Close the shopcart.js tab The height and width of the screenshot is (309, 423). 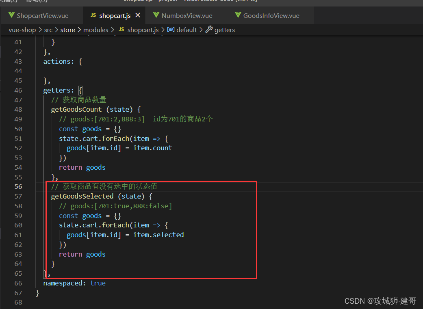coord(138,15)
